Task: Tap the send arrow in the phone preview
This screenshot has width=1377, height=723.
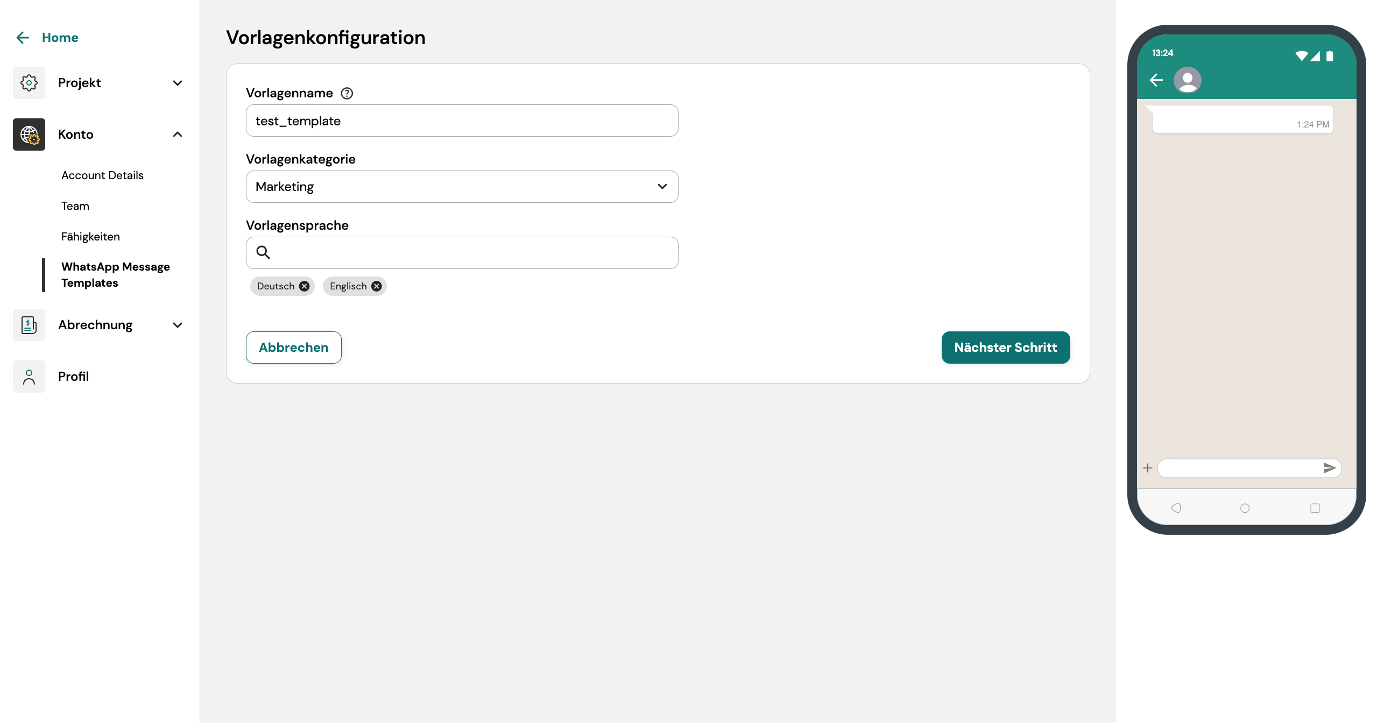Action: point(1329,467)
